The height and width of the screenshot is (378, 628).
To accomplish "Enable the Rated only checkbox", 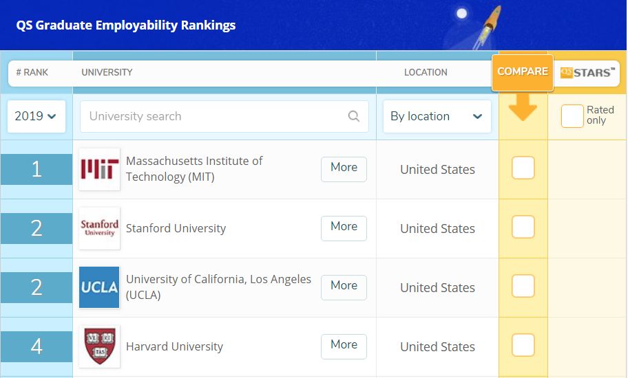I will pyautogui.click(x=572, y=116).
